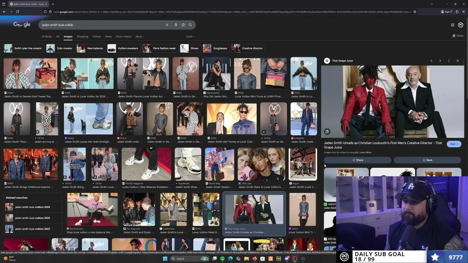
Task: Open Saves collection link
Action: pyautogui.click(x=458, y=36)
